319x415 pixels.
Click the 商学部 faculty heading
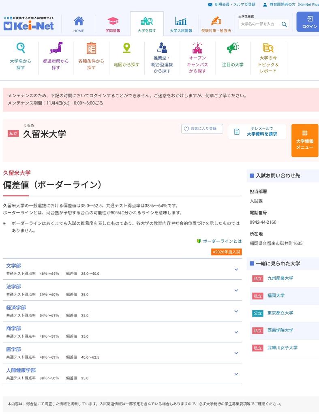click(13, 328)
